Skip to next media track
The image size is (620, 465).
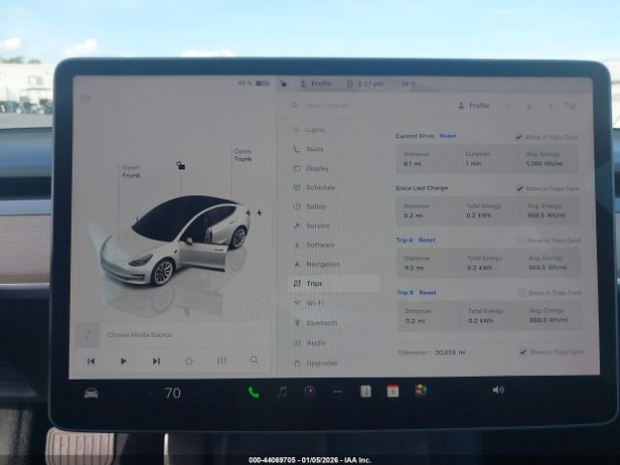point(156,361)
